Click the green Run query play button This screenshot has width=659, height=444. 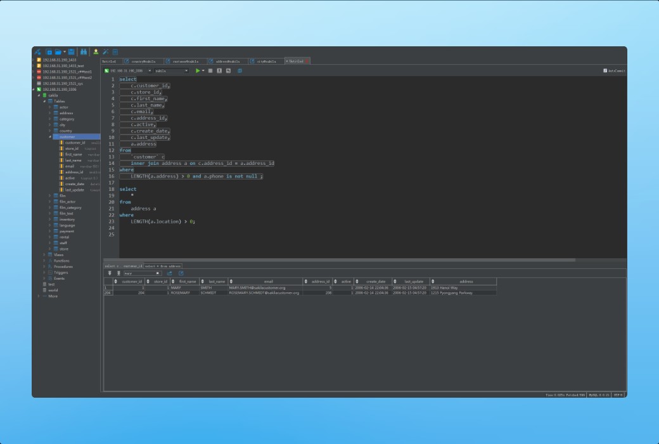(198, 71)
